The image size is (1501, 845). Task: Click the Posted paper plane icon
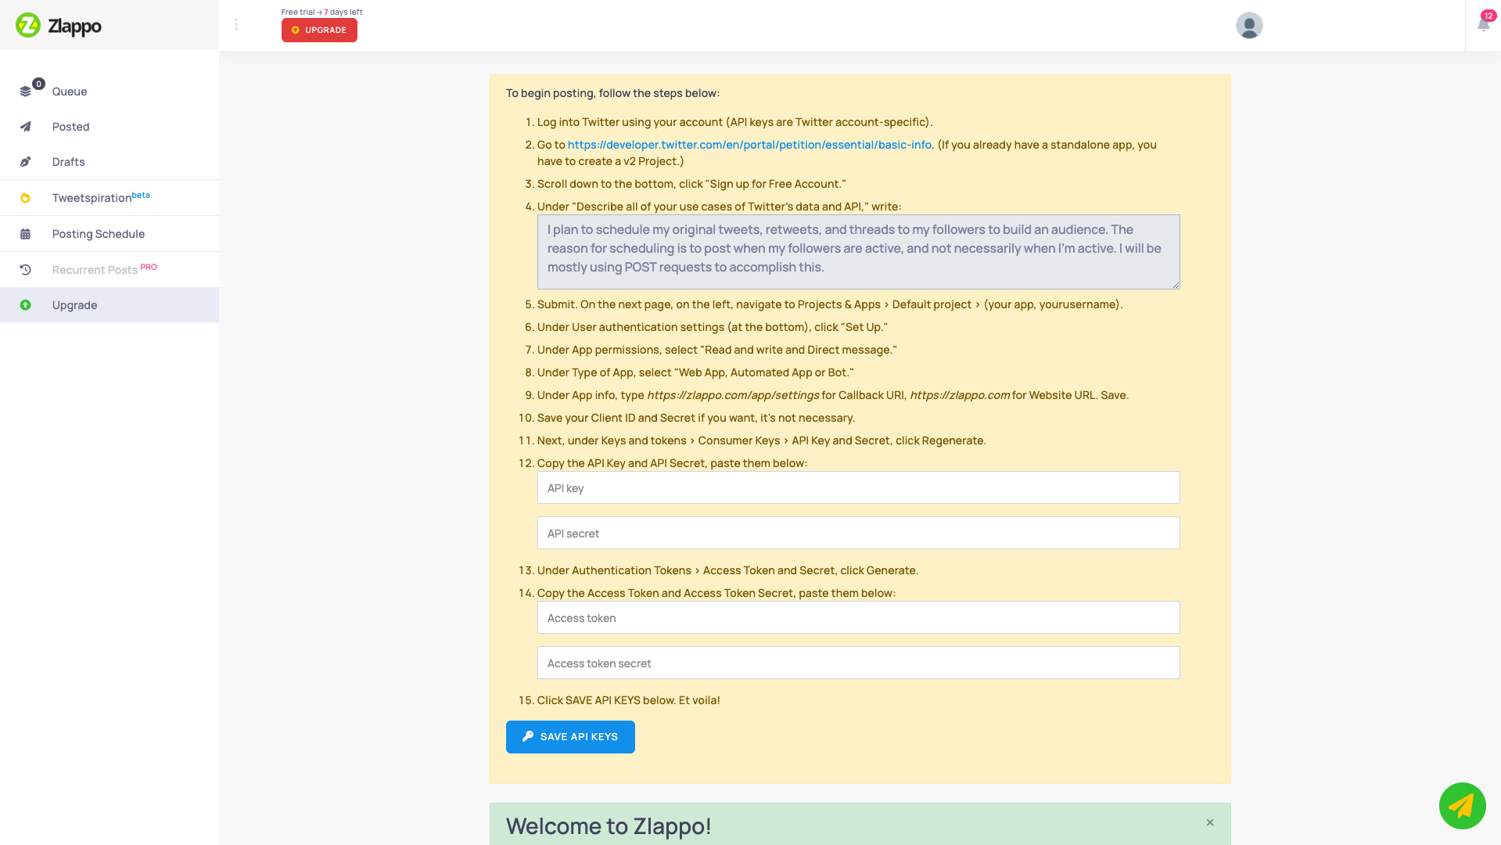point(25,127)
